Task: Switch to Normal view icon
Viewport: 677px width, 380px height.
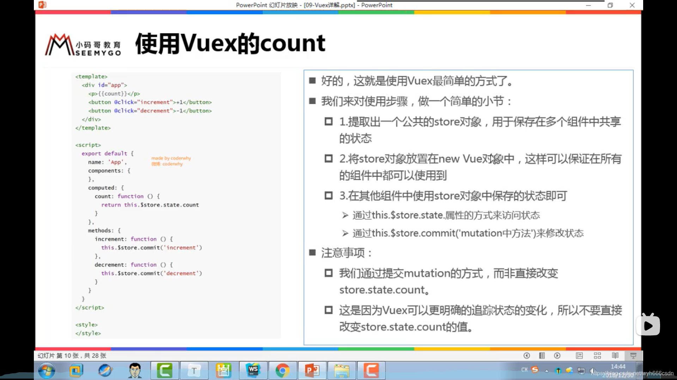Action: point(579,356)
